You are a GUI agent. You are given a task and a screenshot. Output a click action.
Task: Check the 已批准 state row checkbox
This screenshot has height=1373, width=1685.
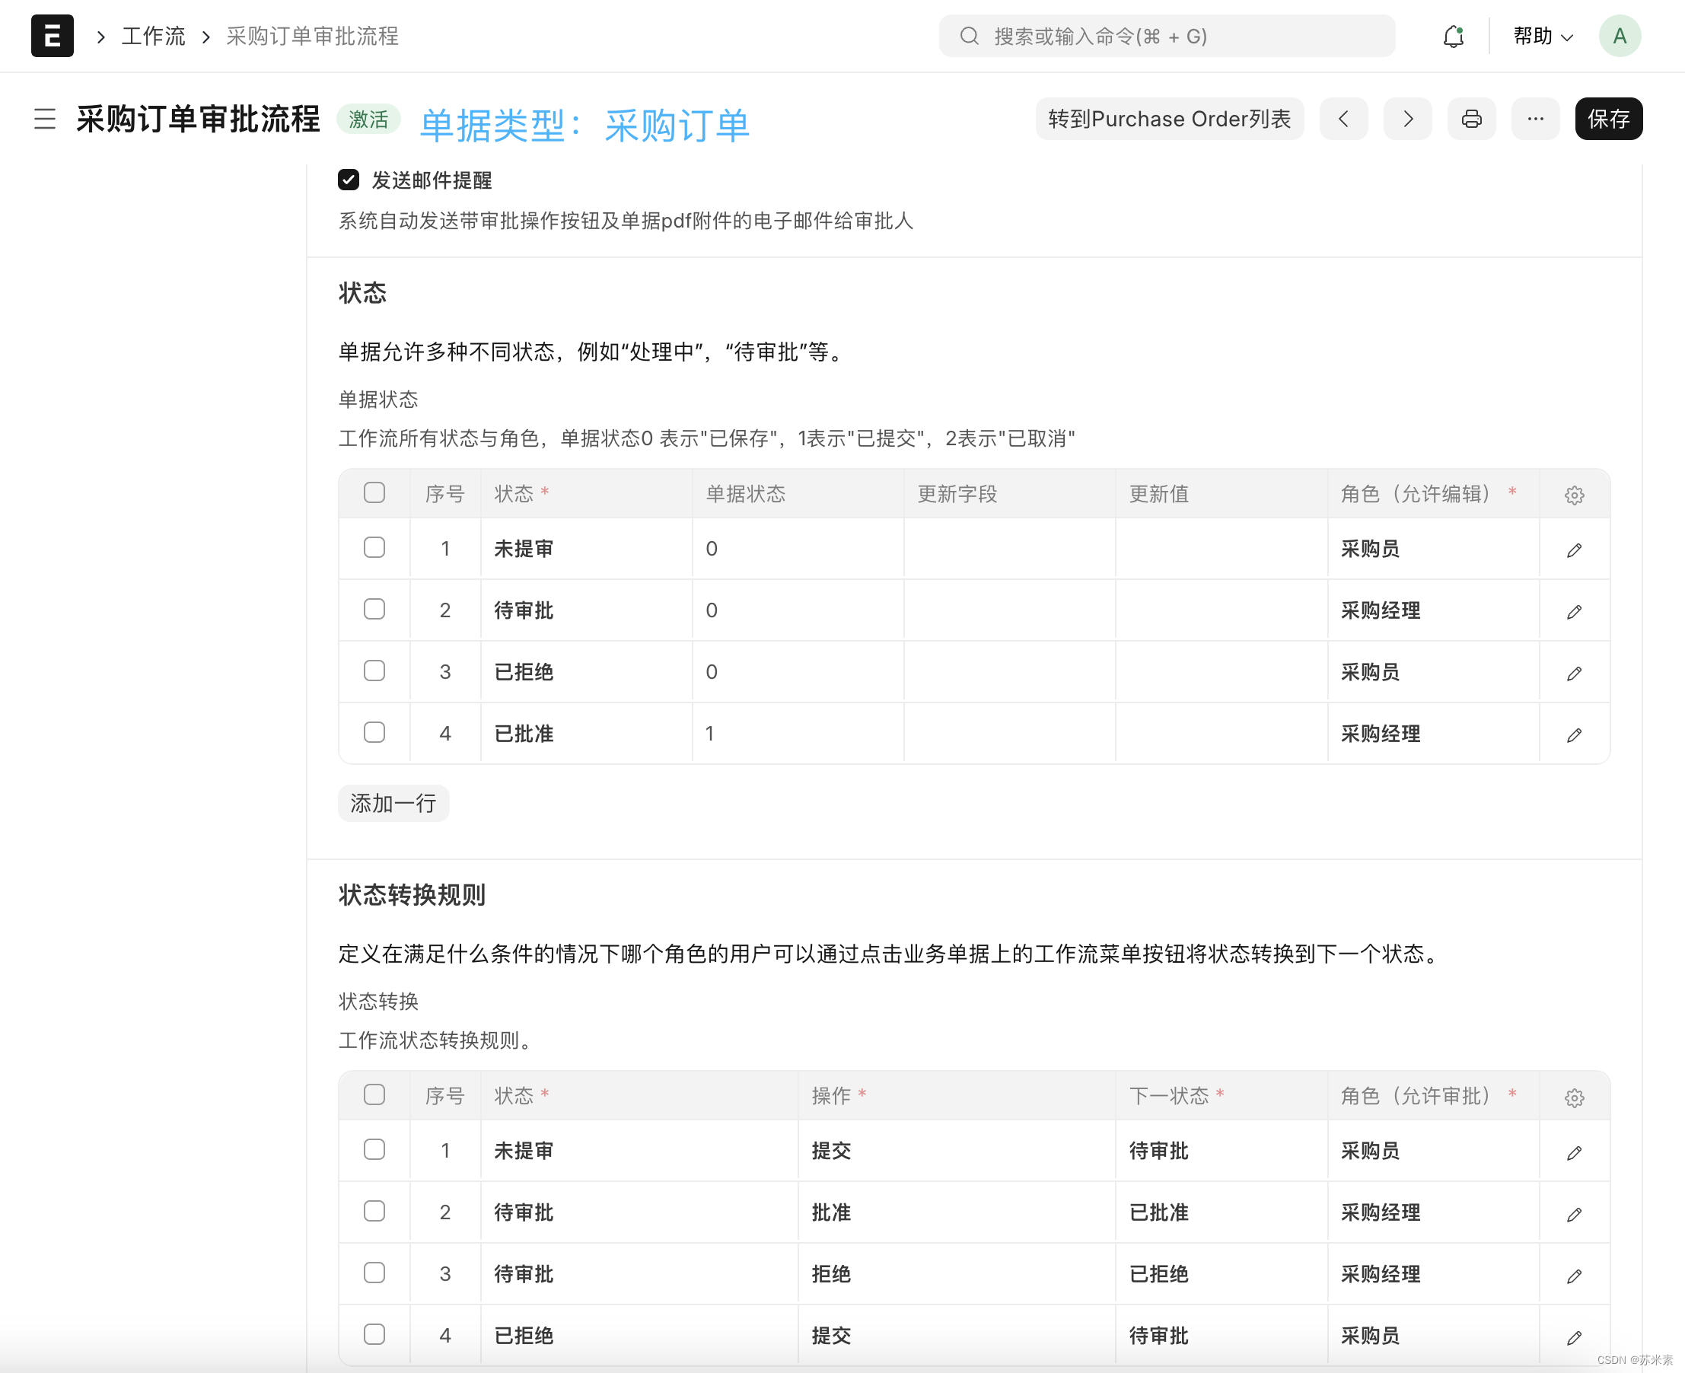[x=374, y=732]
